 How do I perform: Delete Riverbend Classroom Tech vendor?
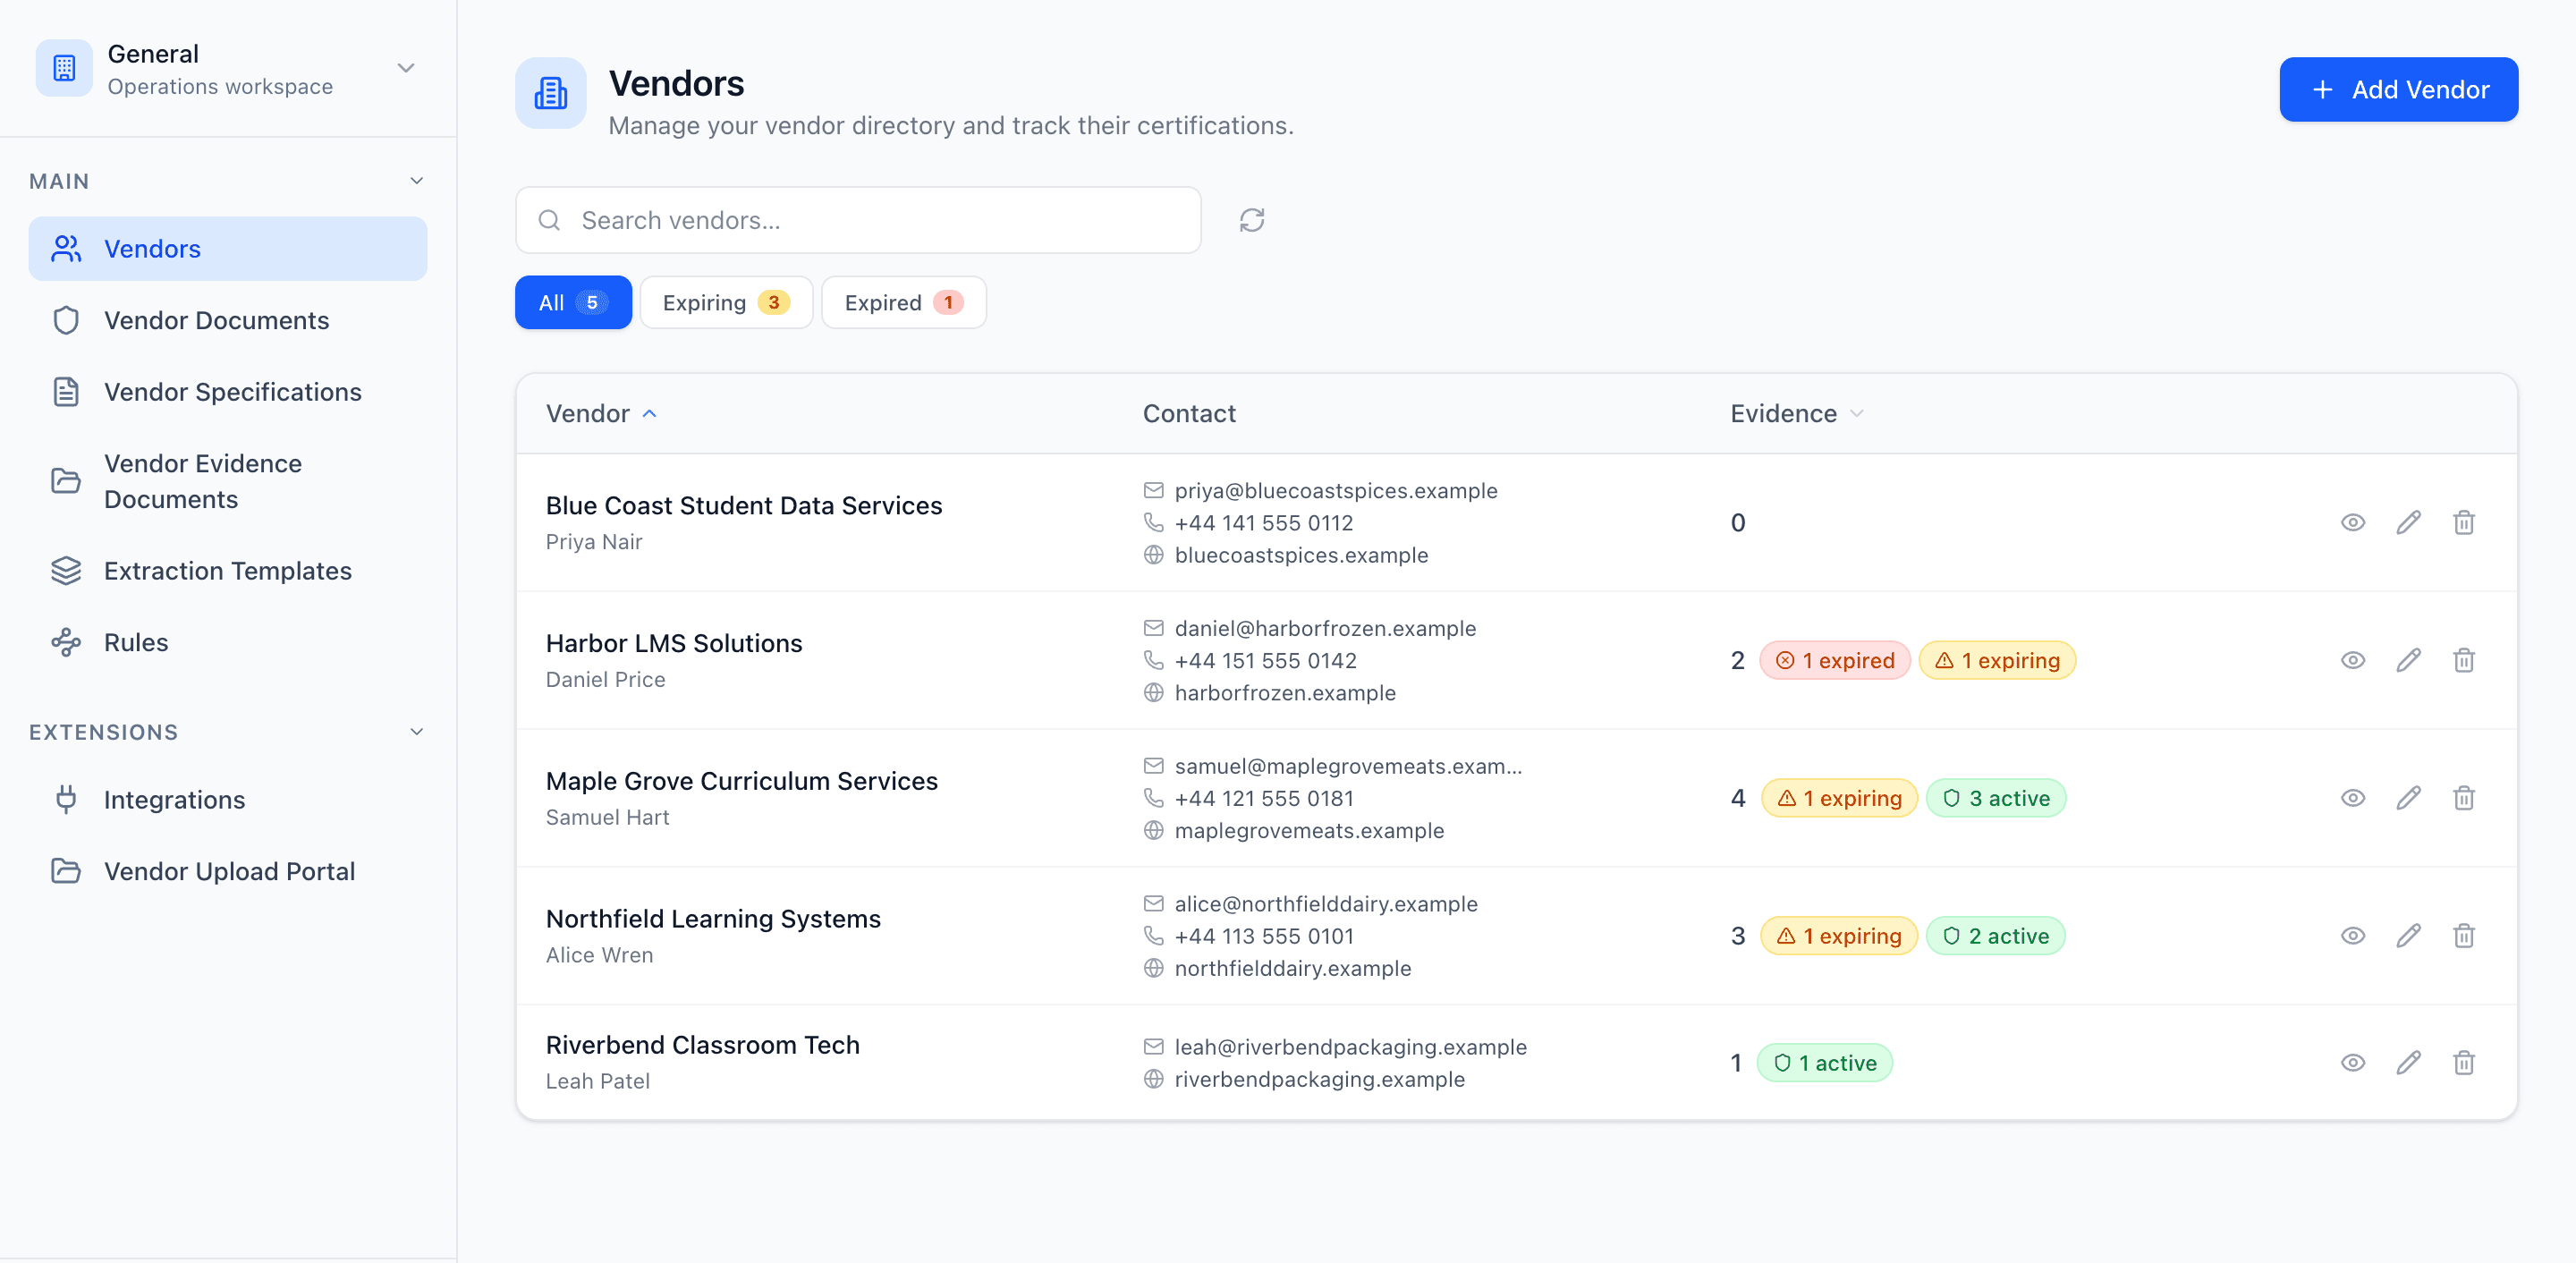[2463, 1062]
